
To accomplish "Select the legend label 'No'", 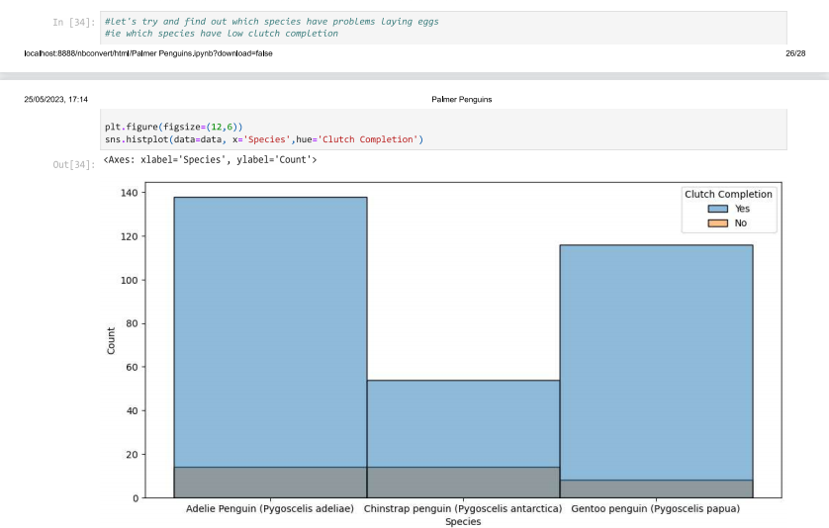I will 740,223.
